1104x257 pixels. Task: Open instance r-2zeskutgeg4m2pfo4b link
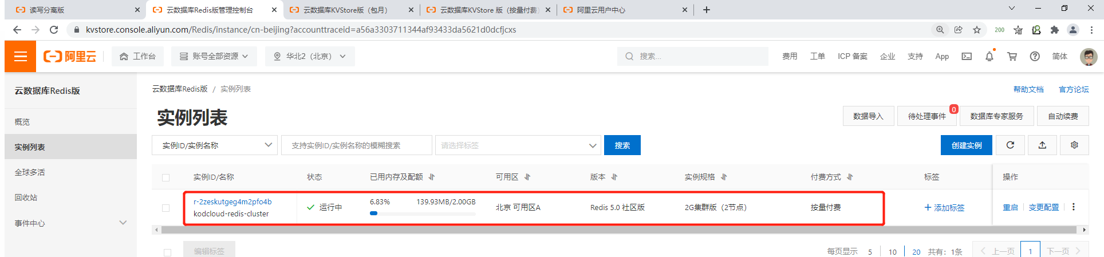point(232,201)
